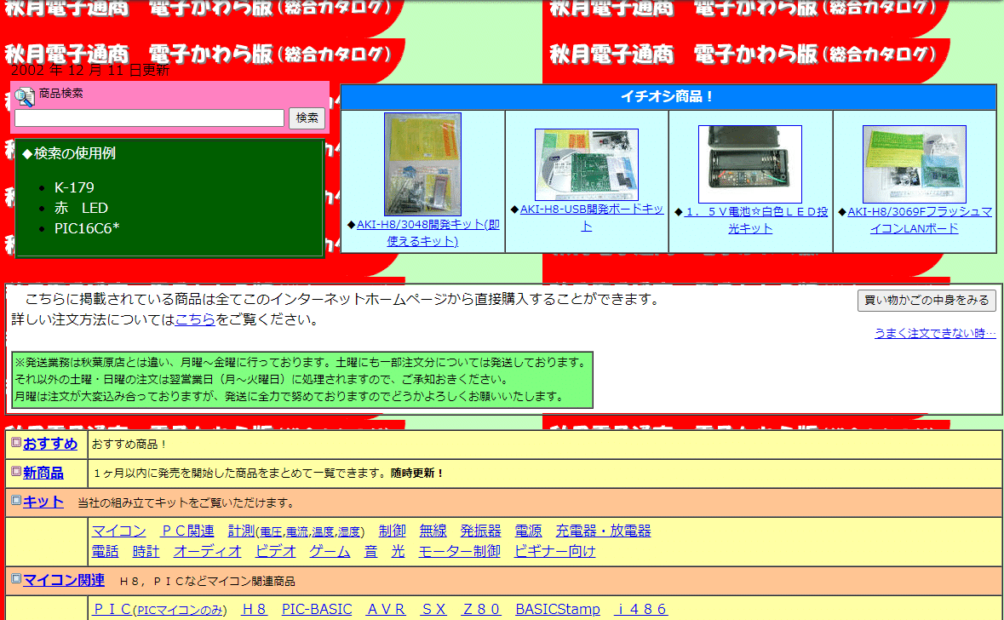Open the PC関連 kit subcategory link
Screen dimensions: 1004x620
(187, 531)
